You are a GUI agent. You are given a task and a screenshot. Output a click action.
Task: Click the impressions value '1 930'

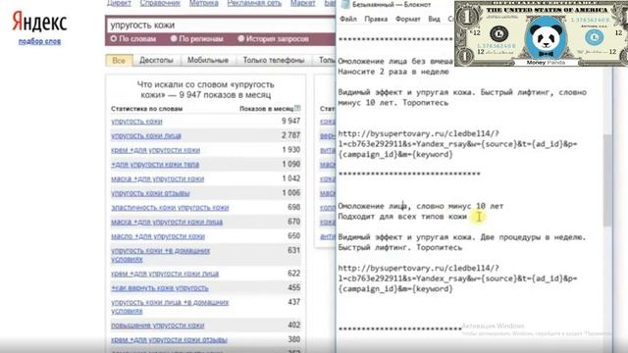(x=290, y=150)
